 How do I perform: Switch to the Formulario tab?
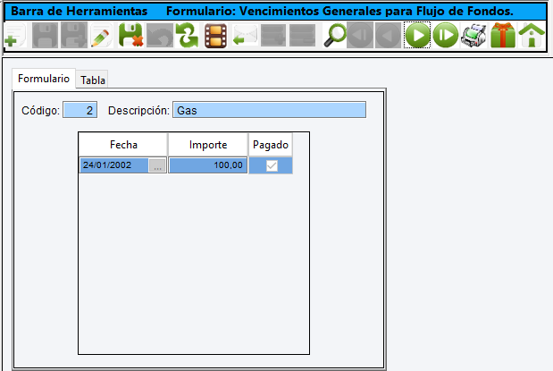(44, 79)
